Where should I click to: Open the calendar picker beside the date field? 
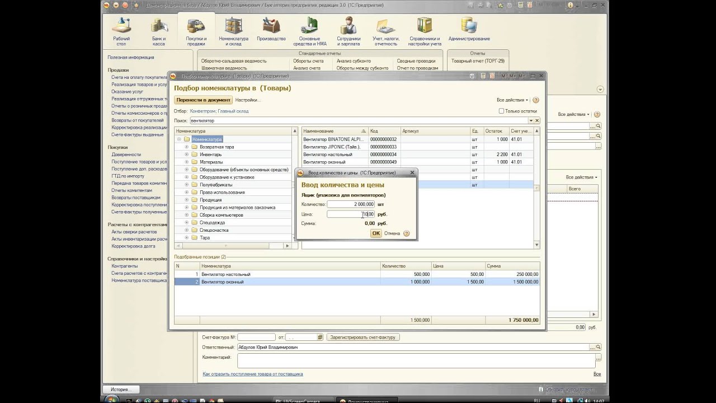(x=320, y=338)
